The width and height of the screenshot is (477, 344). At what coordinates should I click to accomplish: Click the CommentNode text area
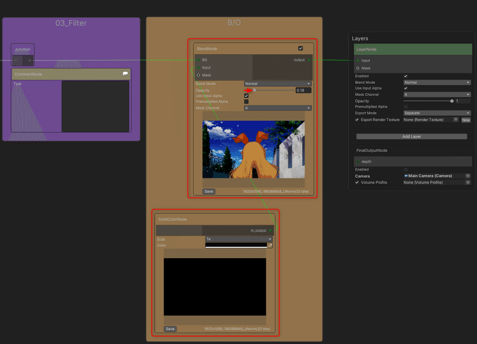(x=95, y=107)
